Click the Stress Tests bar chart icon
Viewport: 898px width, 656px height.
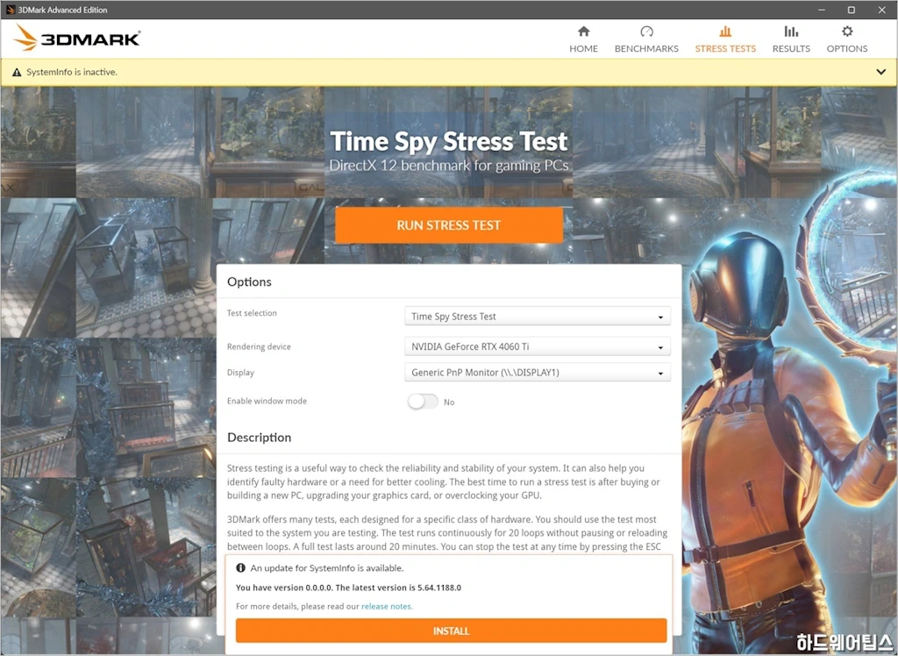[725, 31]
